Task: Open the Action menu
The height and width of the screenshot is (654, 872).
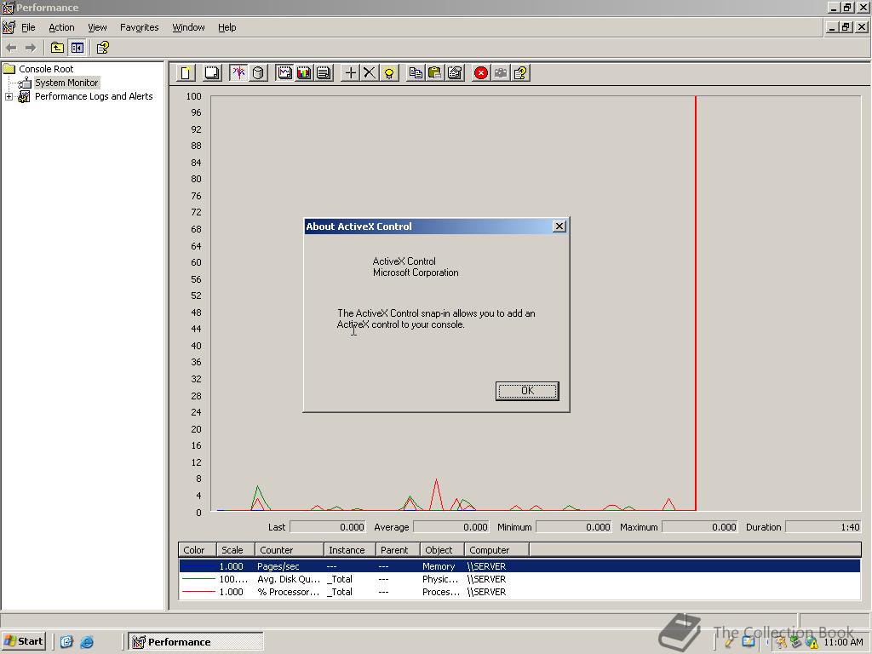Action: pos(61,27)
